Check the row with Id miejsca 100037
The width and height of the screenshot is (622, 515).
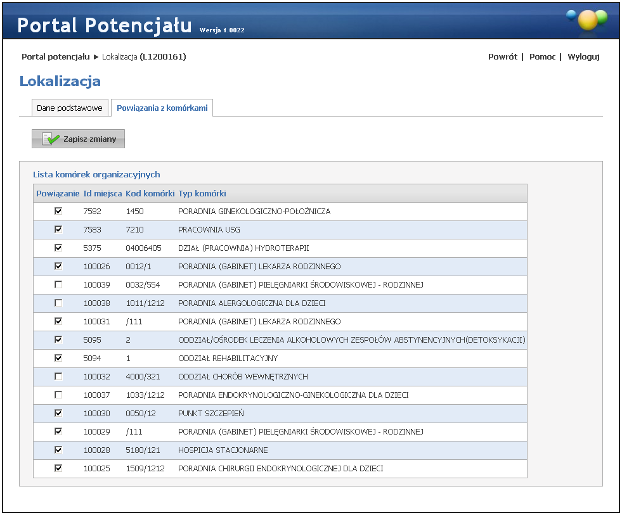58,395
